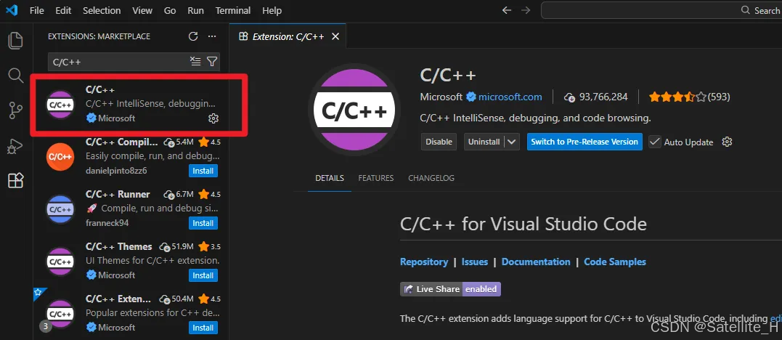Switch to the CHANGELOG tab
Screen dimensions: 782x340
point(431,178)
